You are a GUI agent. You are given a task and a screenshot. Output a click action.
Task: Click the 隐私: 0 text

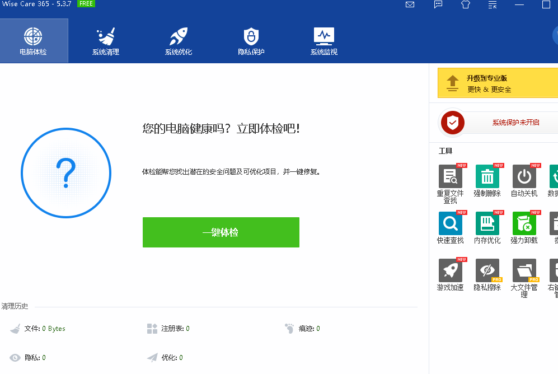point(35,358)
